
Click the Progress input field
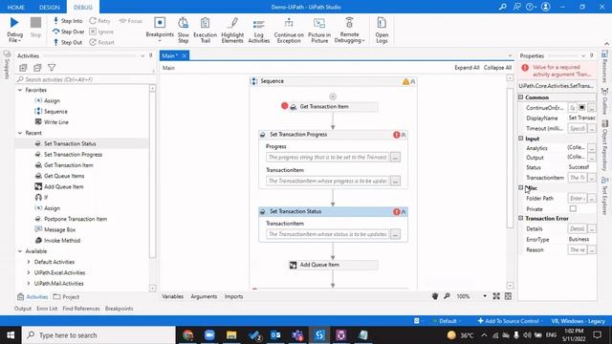click(x=327, y=157)
